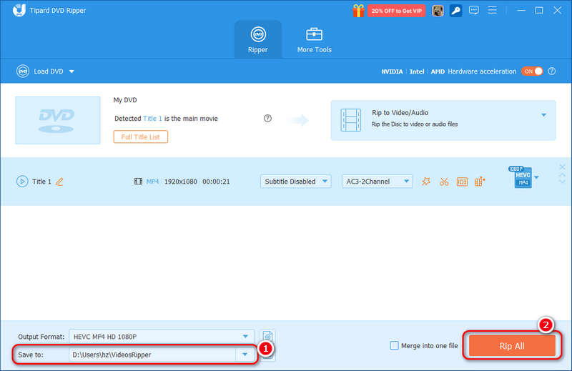Click the Rip All button

pyautogui.click(x=512, y=346)
